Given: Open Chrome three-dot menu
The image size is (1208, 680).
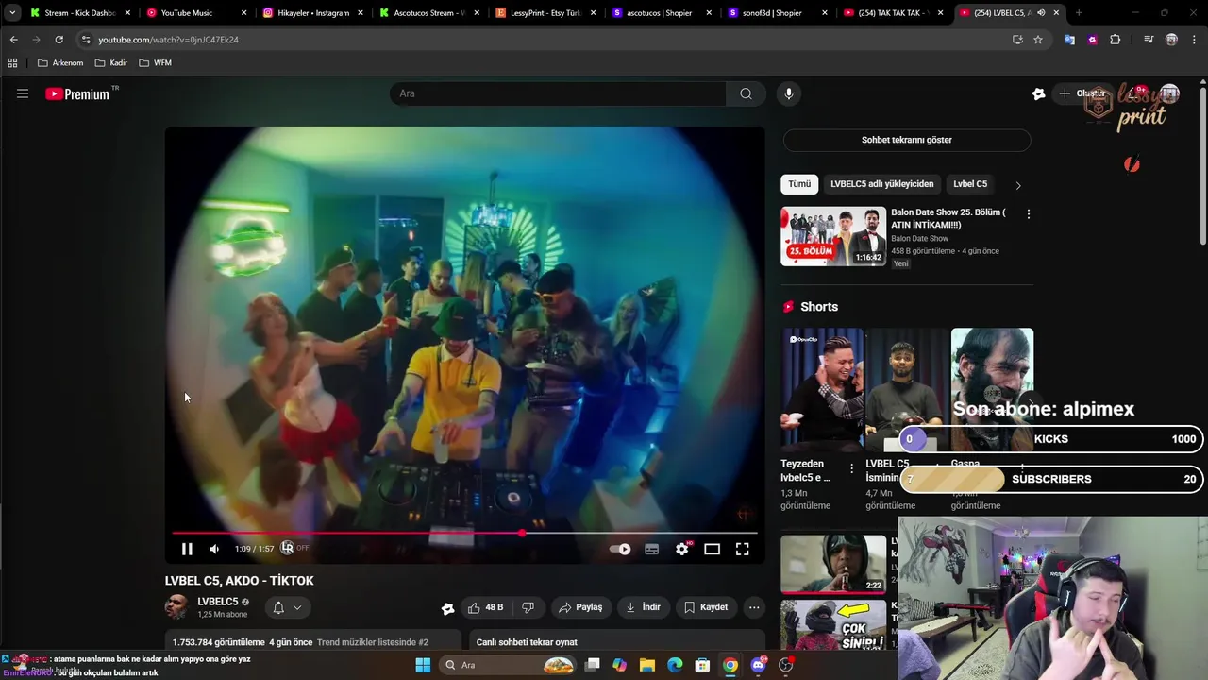Looking at the screenshot, I should 1194,40.
